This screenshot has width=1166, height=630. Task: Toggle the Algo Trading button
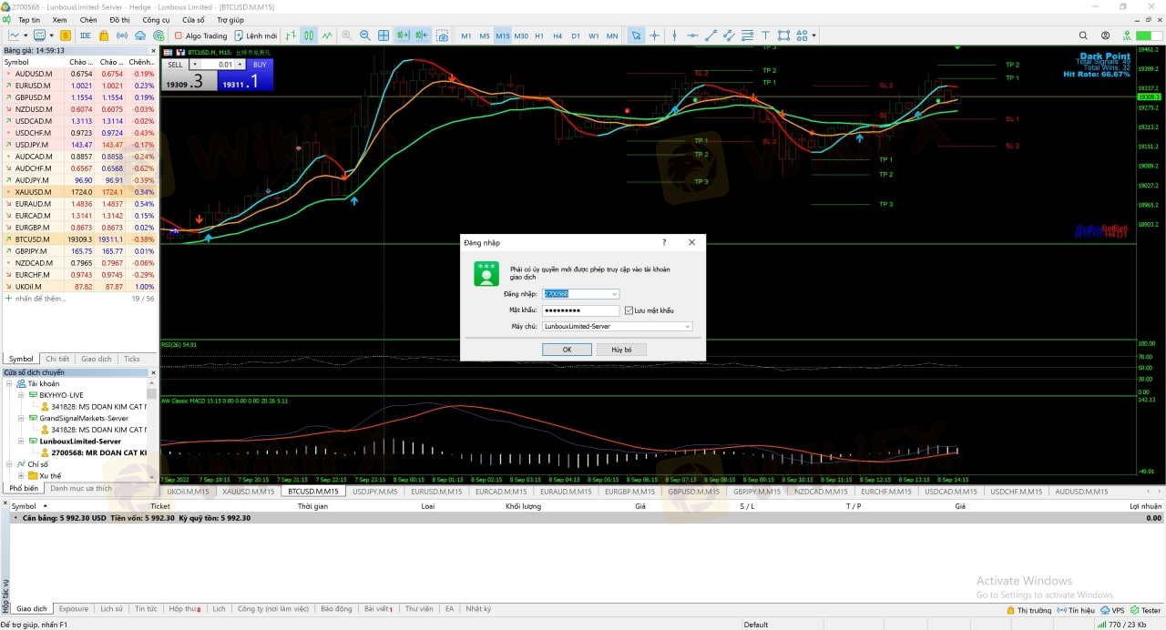[x=200, y=36]
